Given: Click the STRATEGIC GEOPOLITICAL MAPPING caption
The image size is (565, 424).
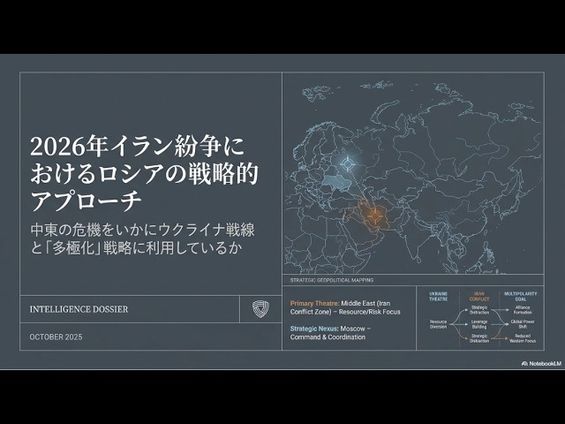Looking at the screenshot, I should point(331,279).
